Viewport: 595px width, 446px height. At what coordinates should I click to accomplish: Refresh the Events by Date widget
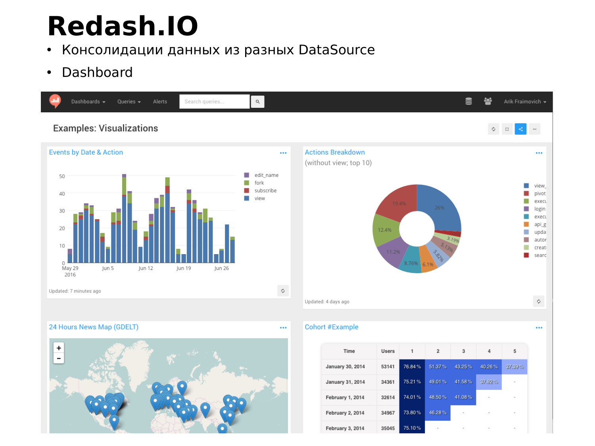pos(283,291)
